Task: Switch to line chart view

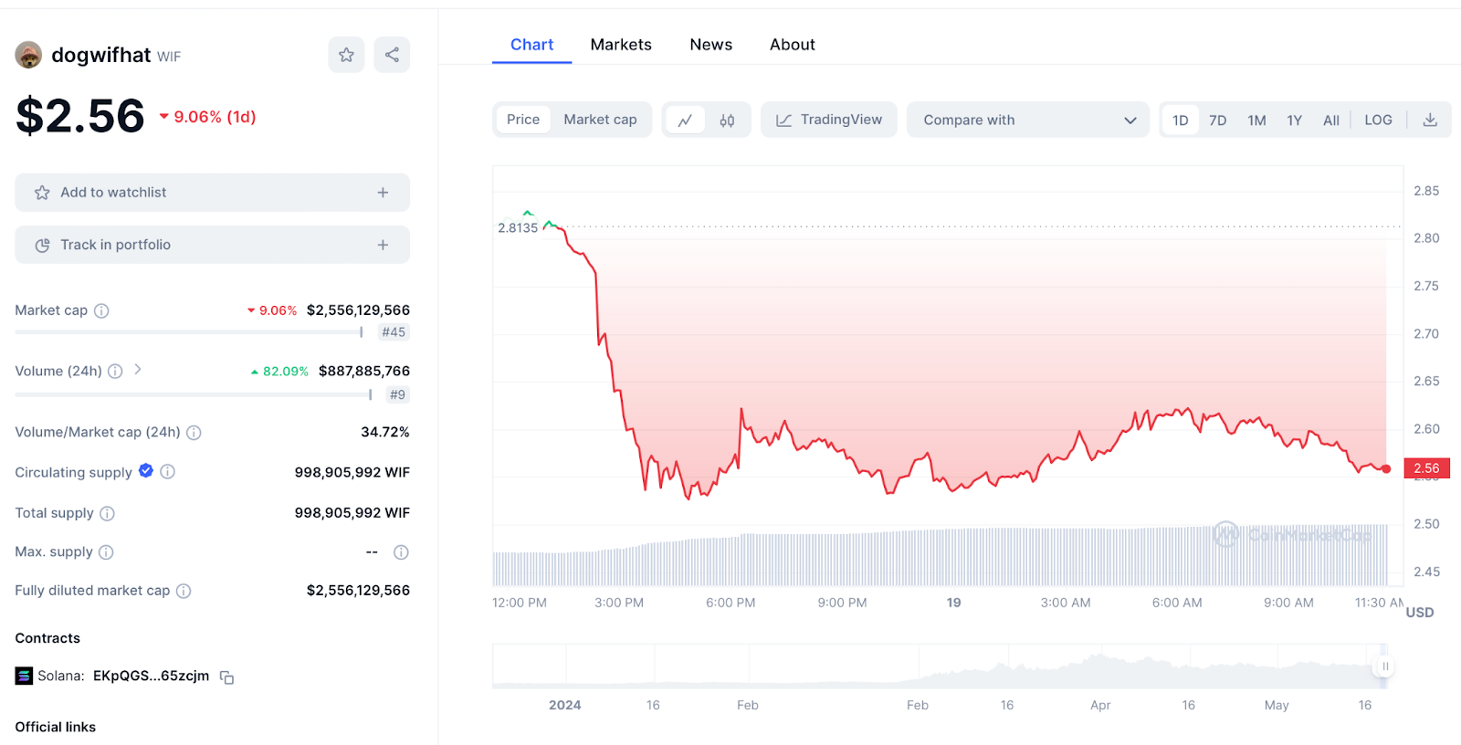Action: tap(685, 120)
